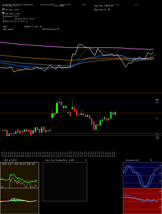Click the "Stochastics & R SI" panel title
162x214 pixels.
click(x=139, y=160)
